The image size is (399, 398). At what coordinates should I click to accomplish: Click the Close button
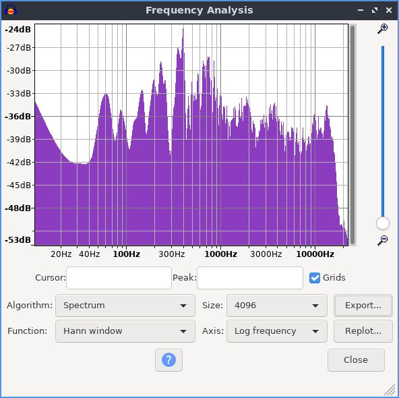[x=356, y=360]
